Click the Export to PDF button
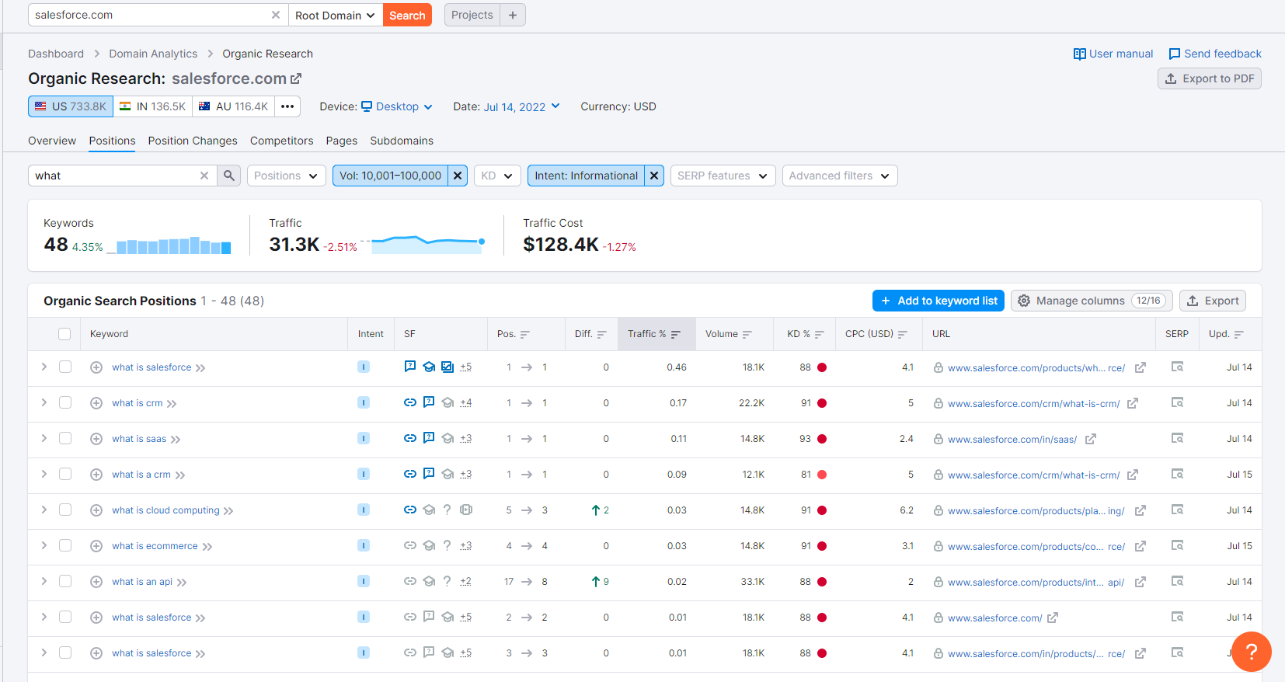 pyautogui.click(x=1209, y=78)
